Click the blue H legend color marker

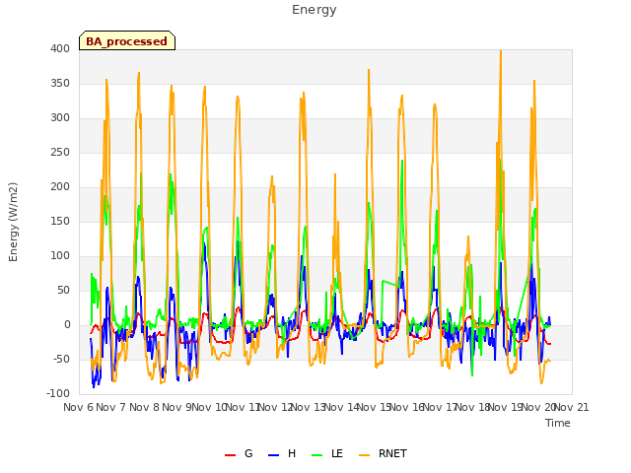273,455
